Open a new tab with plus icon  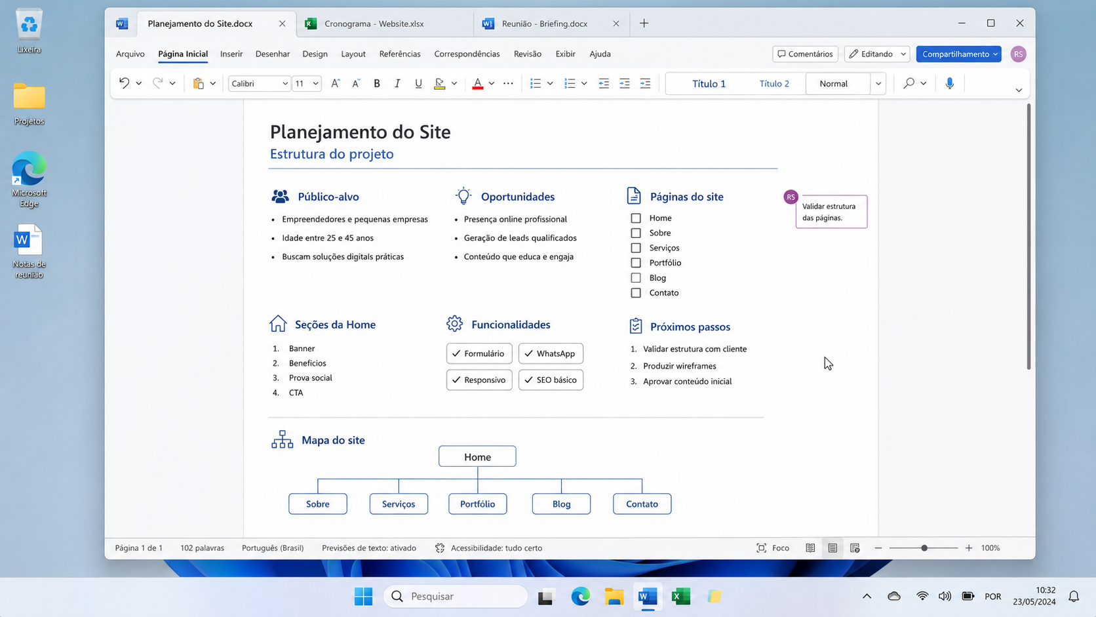tap(644, 24)
